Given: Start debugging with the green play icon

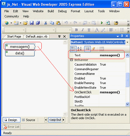Looking at the screenshot, I should (x=102, y=23).
